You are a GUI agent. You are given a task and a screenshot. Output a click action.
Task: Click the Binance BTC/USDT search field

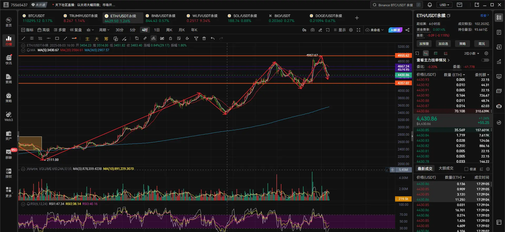pos(397,5)
